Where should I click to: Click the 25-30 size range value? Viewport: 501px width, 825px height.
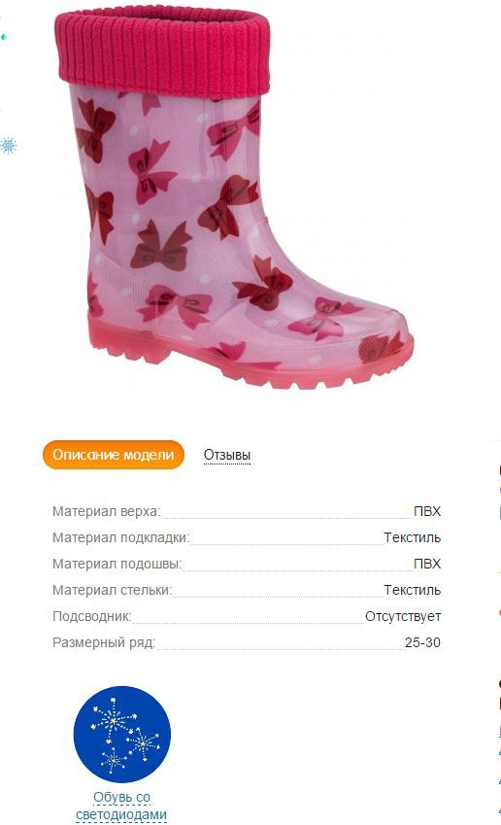coord(422,643)
